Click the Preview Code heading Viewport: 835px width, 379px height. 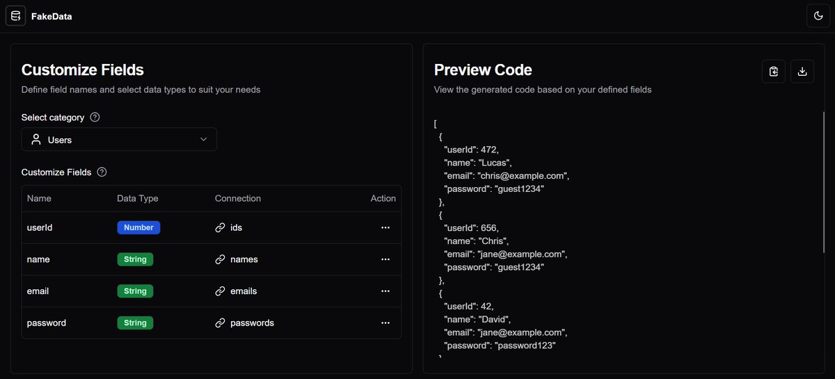point(483,70)
